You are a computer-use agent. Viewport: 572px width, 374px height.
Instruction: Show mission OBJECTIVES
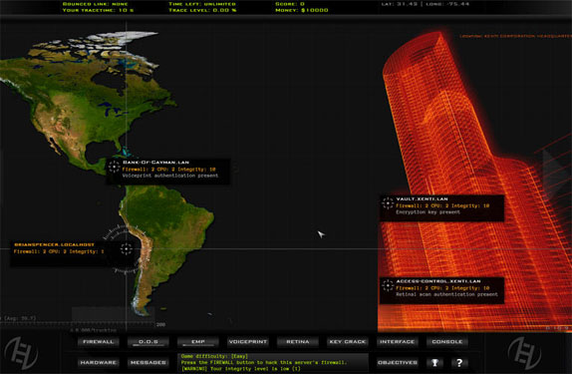(398, 363)
